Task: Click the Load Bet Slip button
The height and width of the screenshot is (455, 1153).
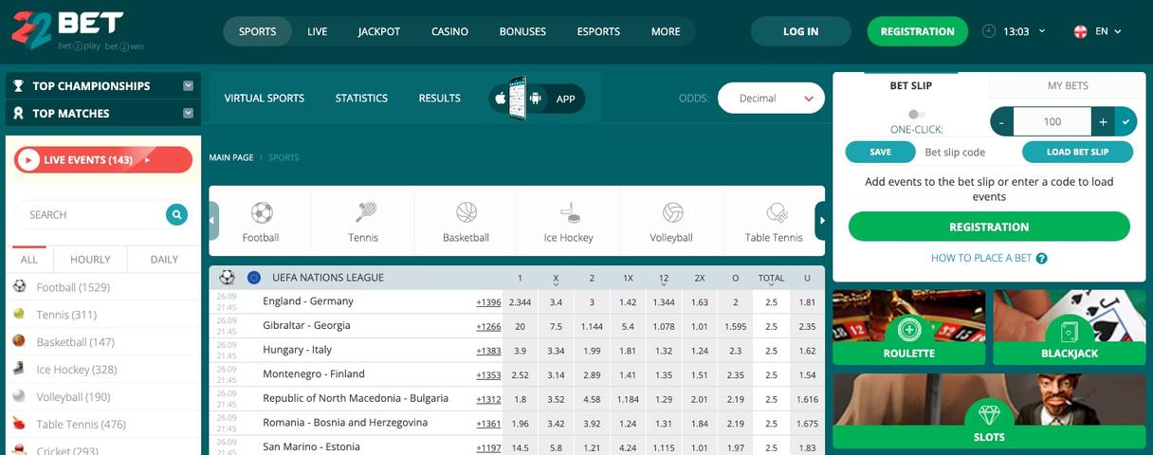Action: tap(1077, 152)
